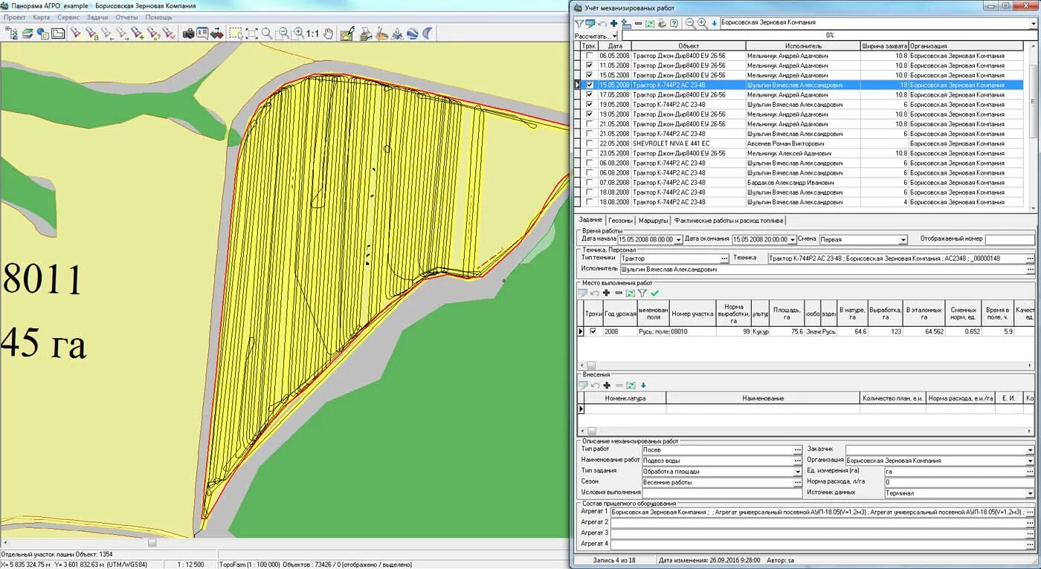
Task: Open the Карта menu
Action: pos(42,16)
